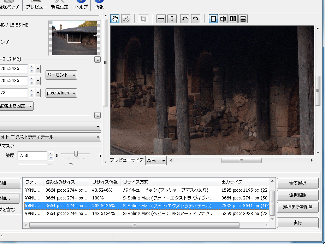Open the ヘルプ help item
Image resolution: width=325 pixels, height=244 pixels.
click(81, 5)
